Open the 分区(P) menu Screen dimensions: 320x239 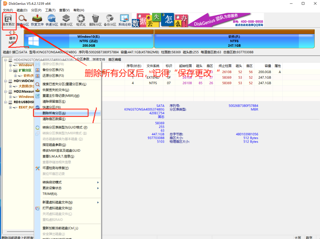coord(36,10)
